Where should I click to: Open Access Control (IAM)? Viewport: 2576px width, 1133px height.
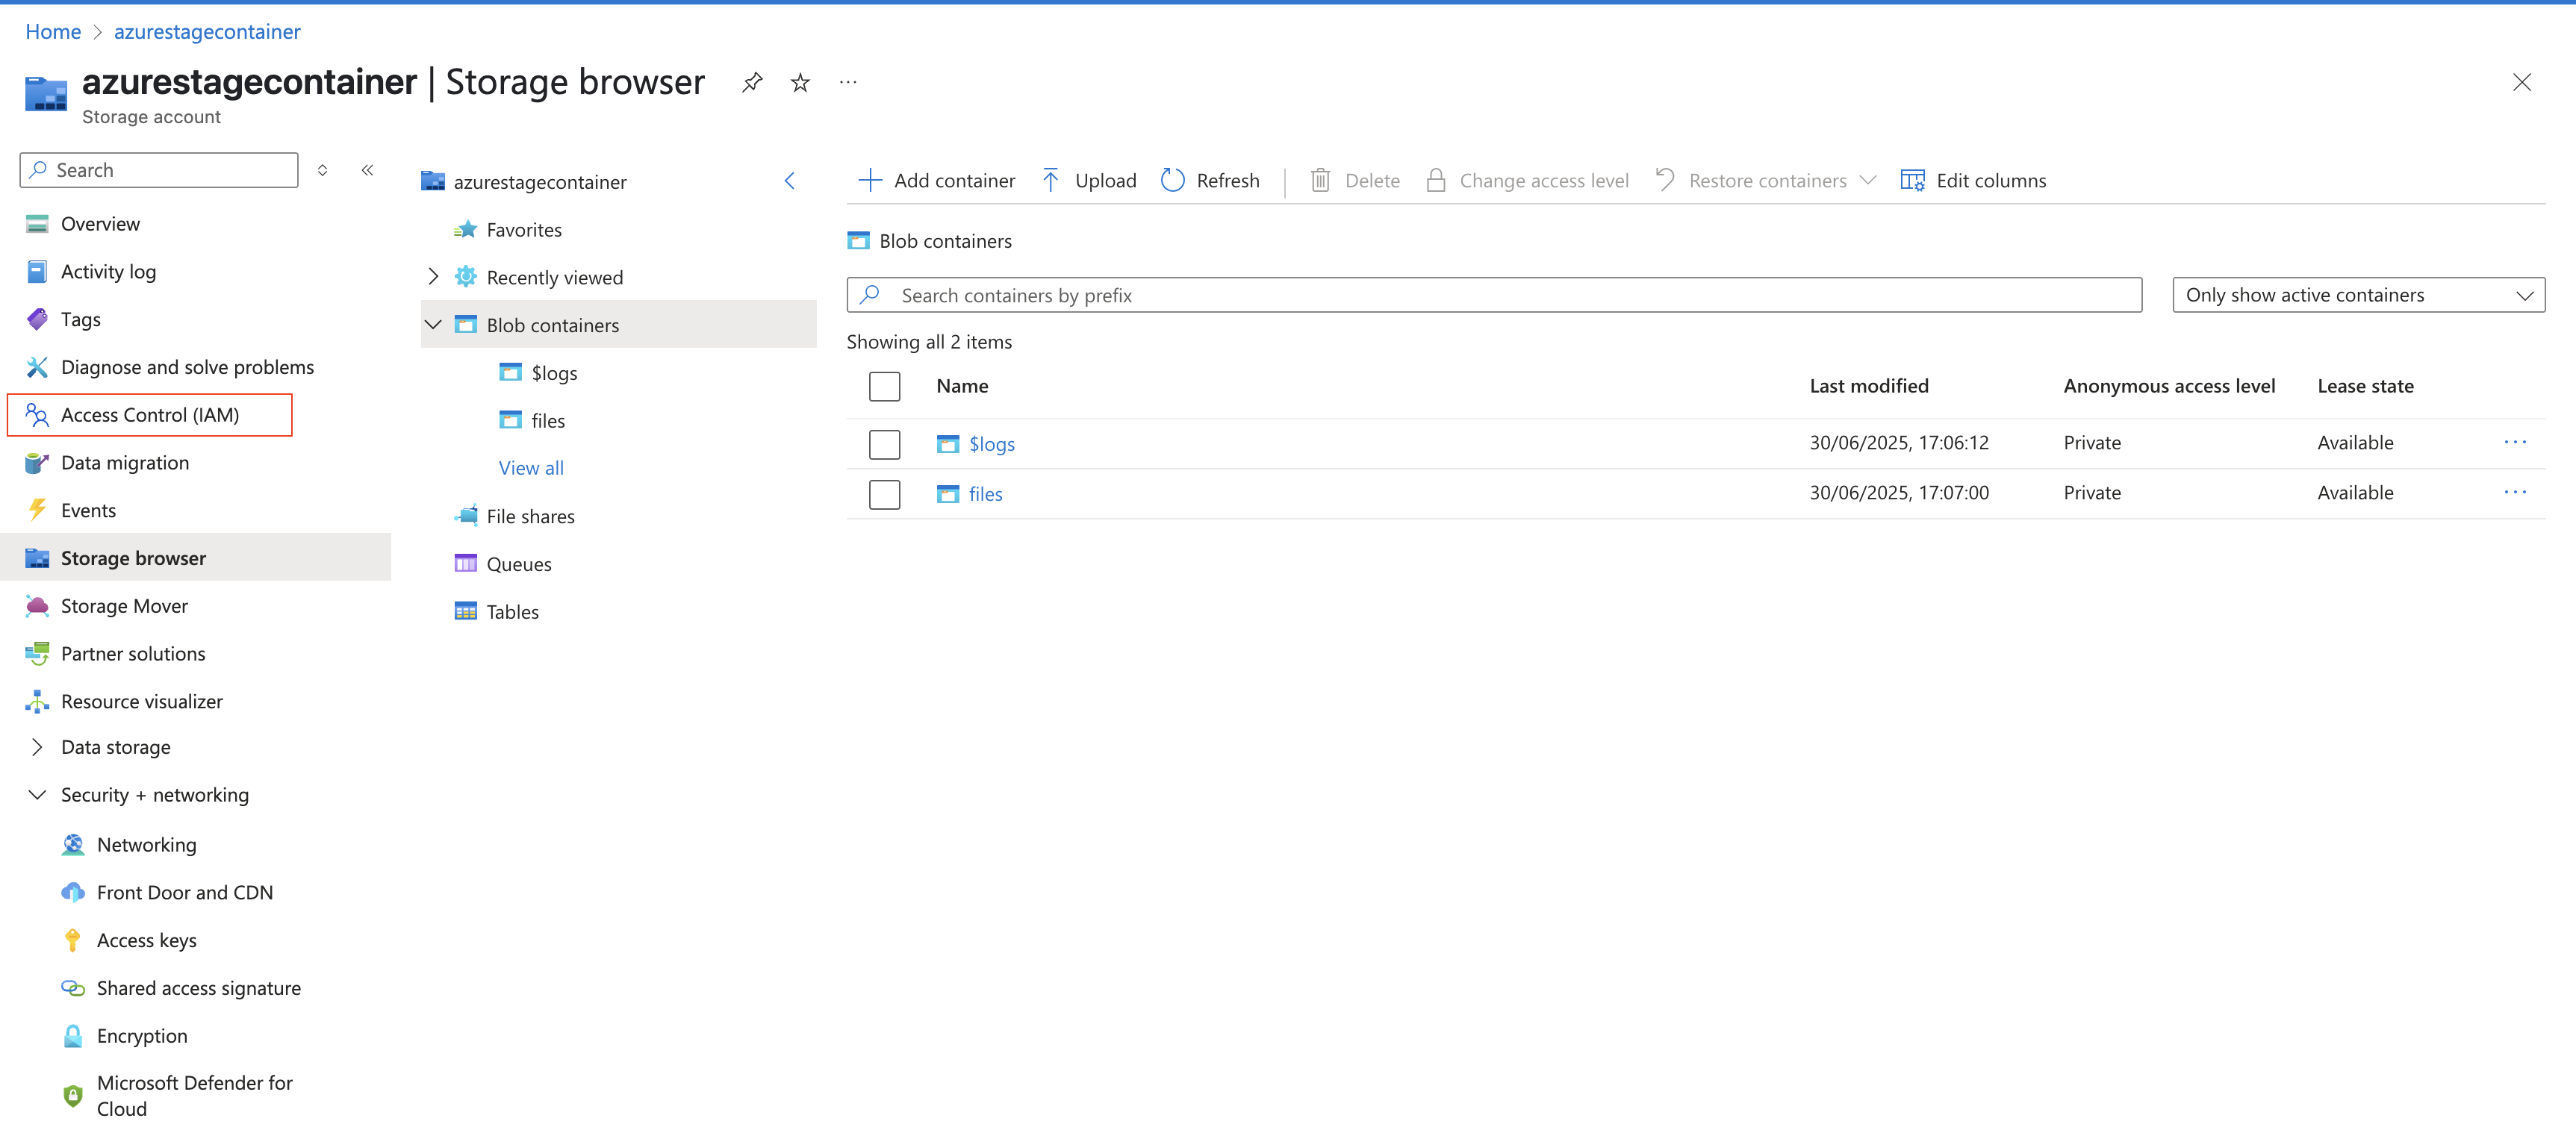pos(149,415)
